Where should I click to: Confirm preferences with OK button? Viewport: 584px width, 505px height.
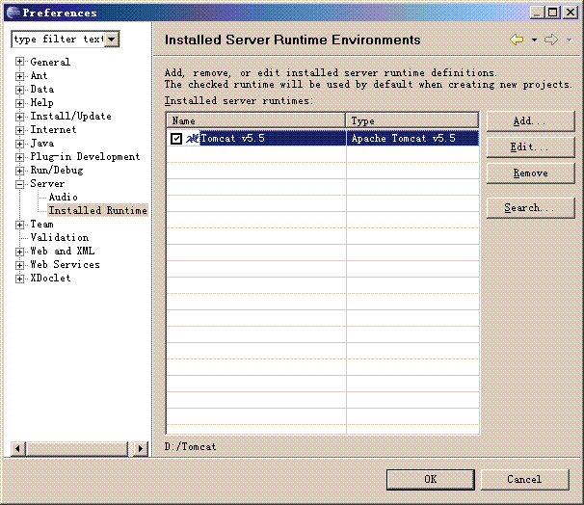(x=431, y=479)
